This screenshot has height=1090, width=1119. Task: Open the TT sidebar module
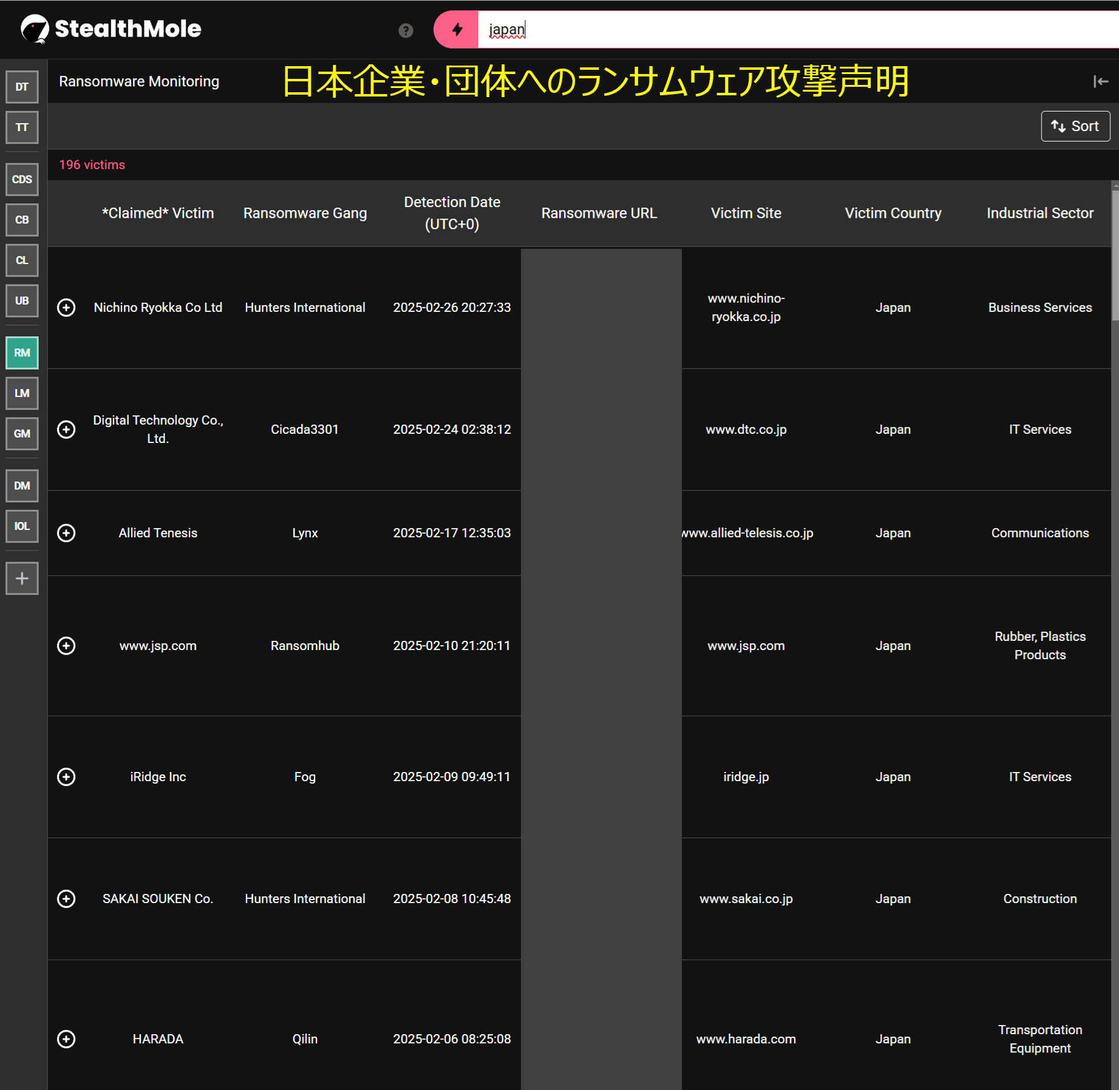[x=22, y=127]
